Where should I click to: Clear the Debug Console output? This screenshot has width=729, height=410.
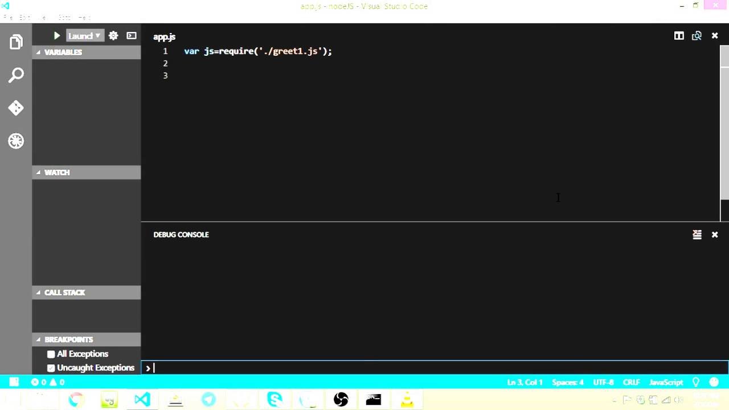[x=697, y=235]
